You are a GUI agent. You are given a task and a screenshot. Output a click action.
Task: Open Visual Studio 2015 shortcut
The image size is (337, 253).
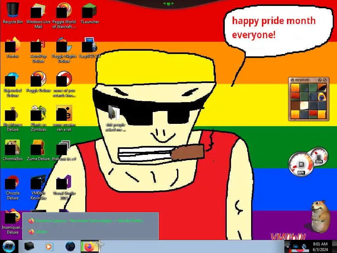(64, 187)
